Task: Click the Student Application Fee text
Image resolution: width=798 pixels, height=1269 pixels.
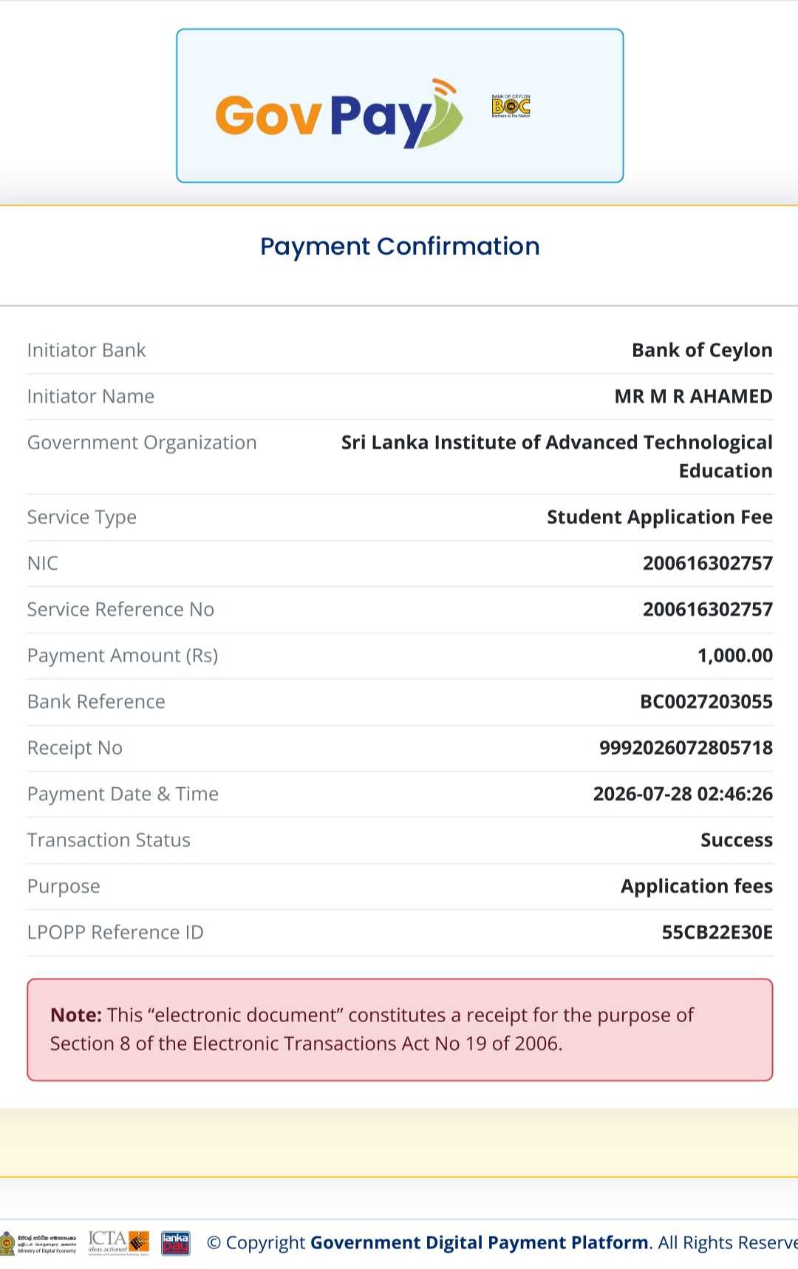Action: 659,517
